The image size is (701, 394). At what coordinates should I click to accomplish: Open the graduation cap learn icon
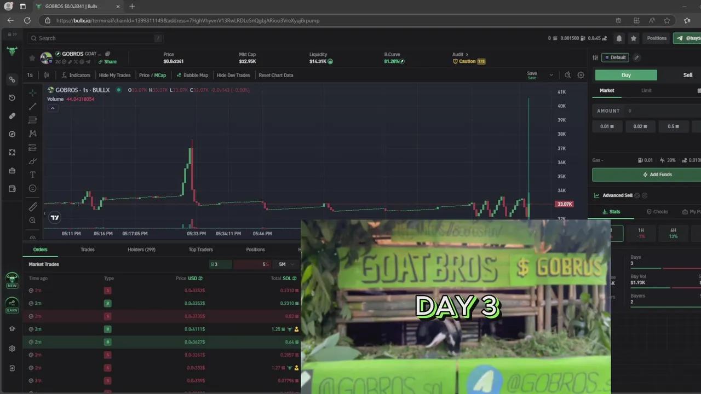tap(12, 329)
